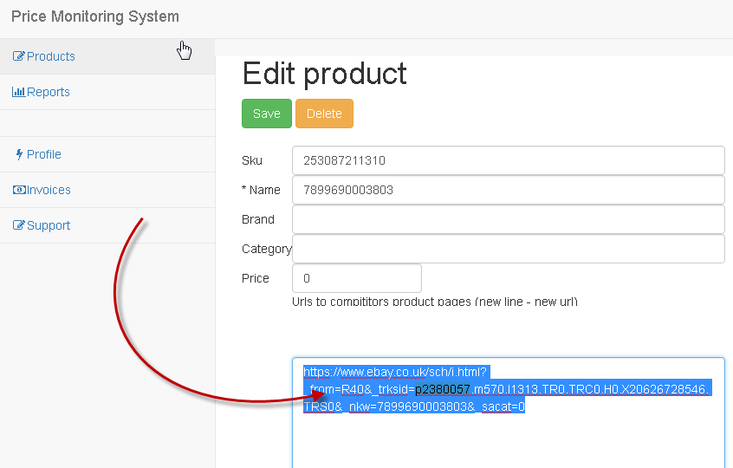Screen dimensions: 733x468
Task: Click the Price Monitoring System title
Action: pyautogui.click(x=95, y=16)
